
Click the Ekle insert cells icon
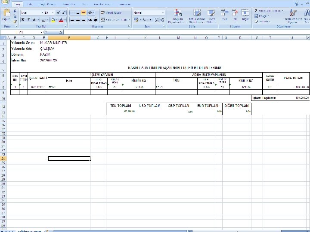225,12
